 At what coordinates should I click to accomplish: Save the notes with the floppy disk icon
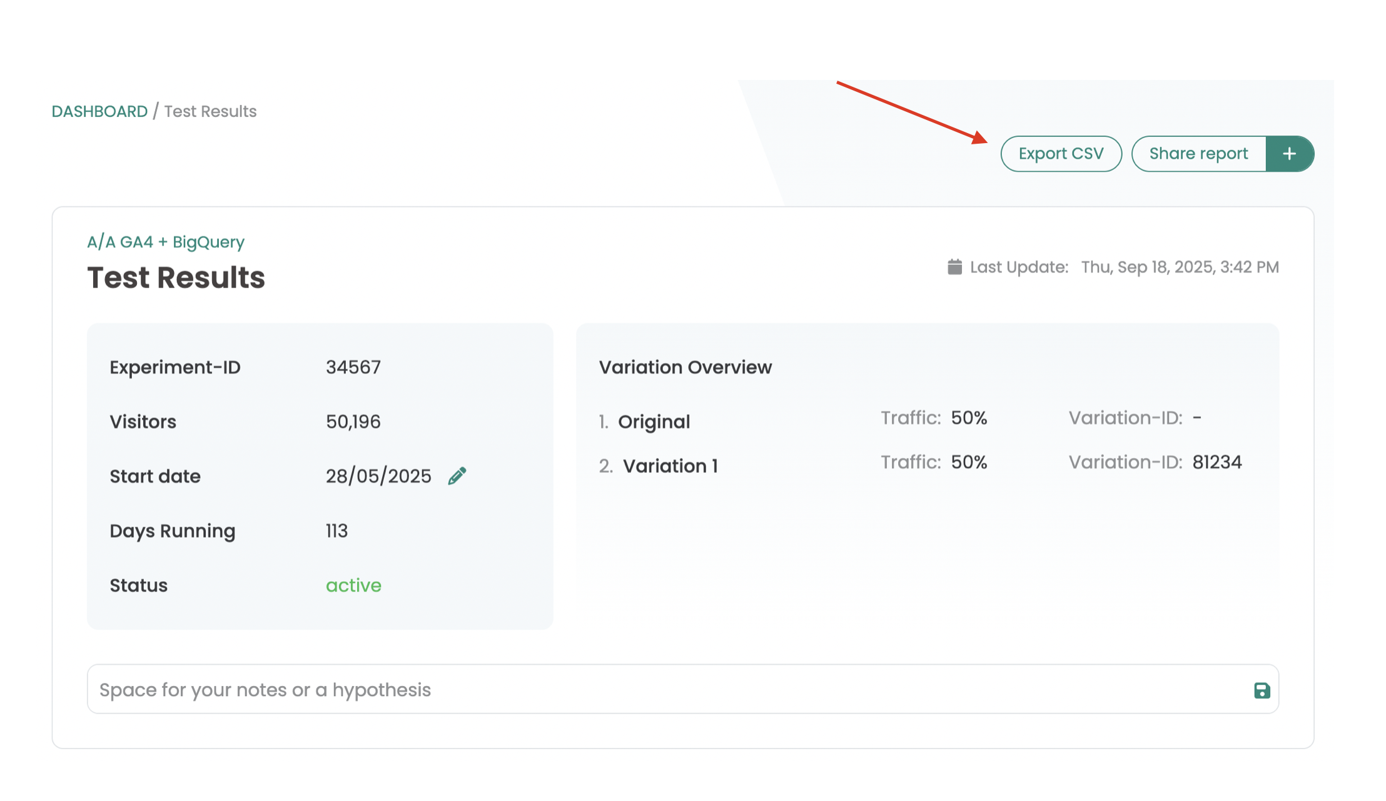pos(1262,690)
